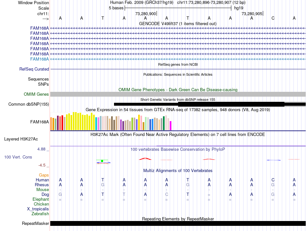This screenshot has height=231, width=306.
Task: Click the 4.88 PhyloP upper scale value
Action: point(41,149)
